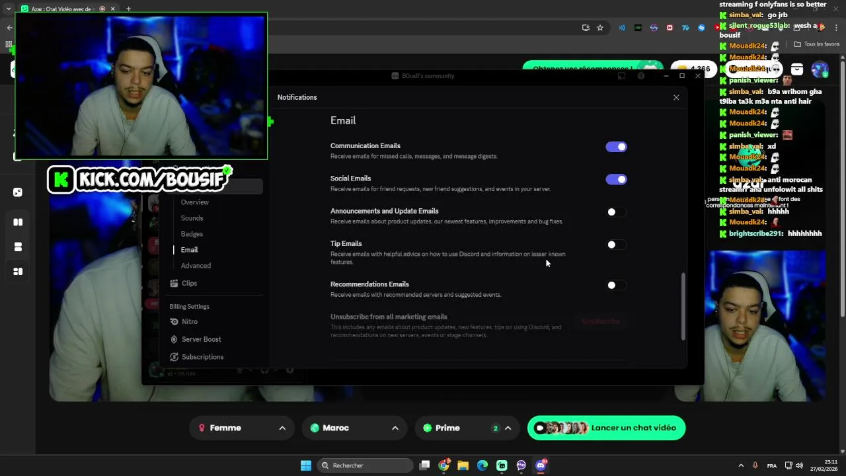The width and height of the screenshot is (846, 476).
Task: Click the collapse fullscreen icon in Azar
Action: click(x=18, y=192)
